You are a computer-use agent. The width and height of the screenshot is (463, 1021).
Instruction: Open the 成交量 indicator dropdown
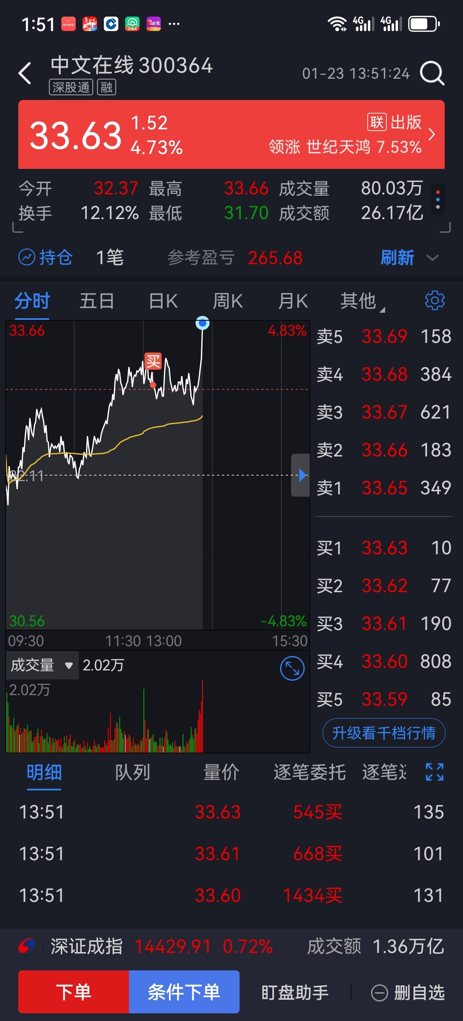click(42, 665)
